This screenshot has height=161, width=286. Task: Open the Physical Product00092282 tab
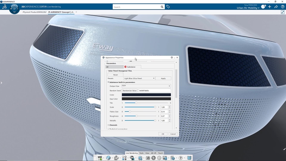click(35, 12)
